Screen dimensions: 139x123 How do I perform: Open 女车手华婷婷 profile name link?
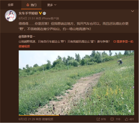coord(28,13)
